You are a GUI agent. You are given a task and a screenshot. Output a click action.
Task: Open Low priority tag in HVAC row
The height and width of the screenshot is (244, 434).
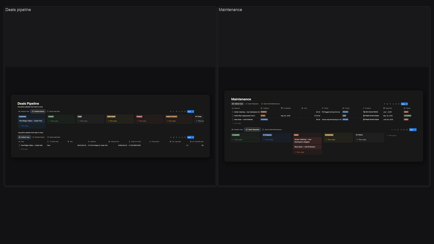344,116
